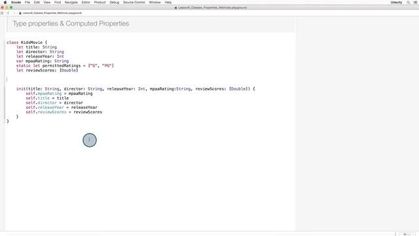Click the yellow minimize window button
The image size is (419, 236).
(7, 7)
